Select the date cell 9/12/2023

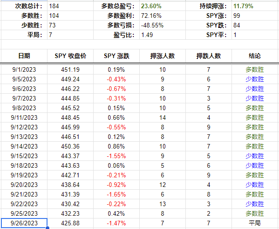24,128
